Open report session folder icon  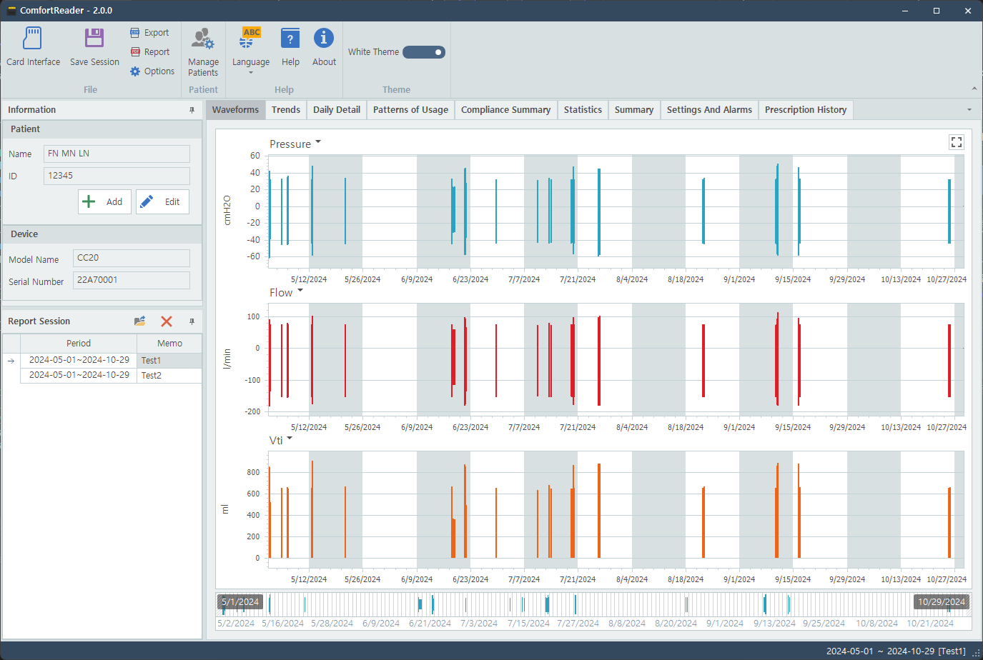click(x=140, y=321)
